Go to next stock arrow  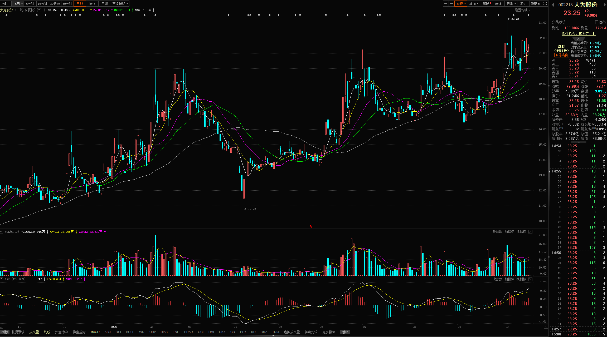click(x=605, y=5)
